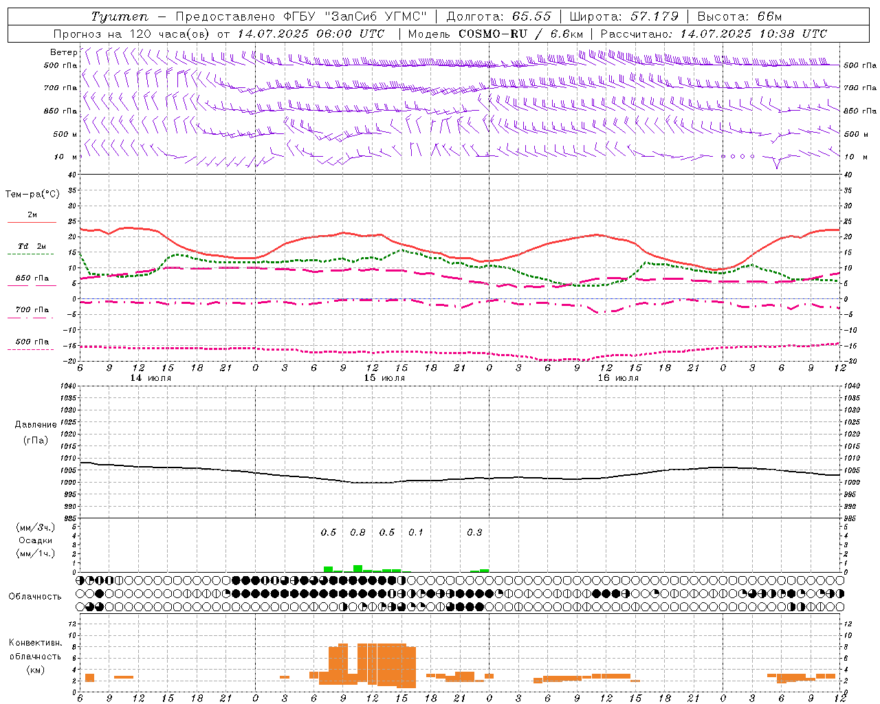Click the "Долгота: 65.55" longitude value

click(x=498, y=16)
